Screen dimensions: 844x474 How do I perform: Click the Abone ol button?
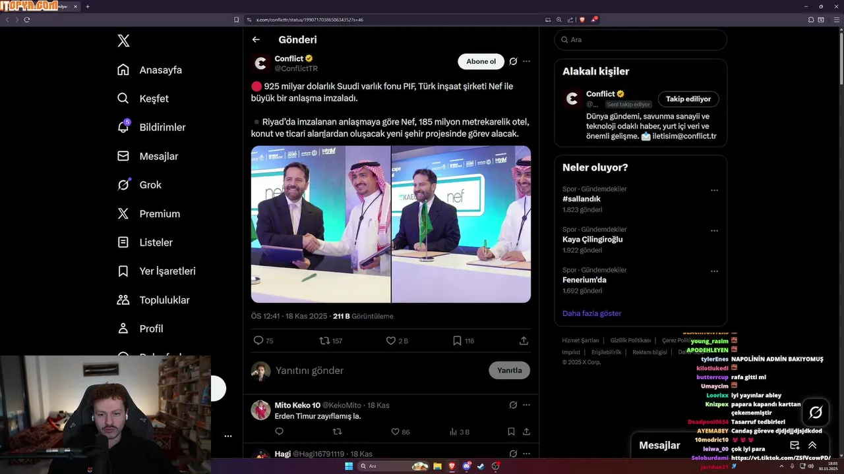click(481, 61)
